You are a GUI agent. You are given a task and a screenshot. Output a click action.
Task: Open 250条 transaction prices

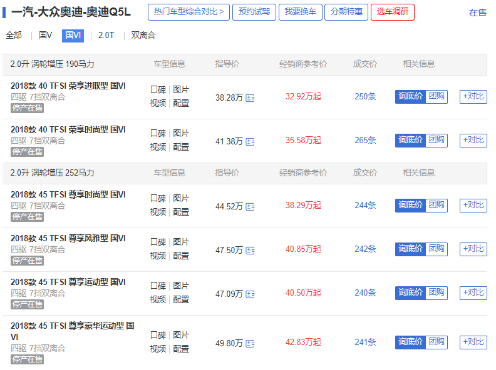point(365,97)
